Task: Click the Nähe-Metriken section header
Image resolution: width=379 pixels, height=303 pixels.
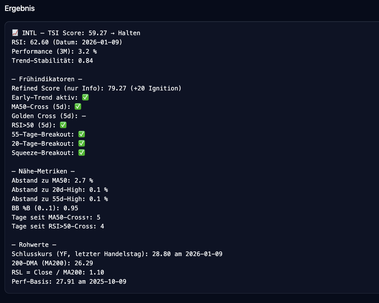Action: pos(43,171)
